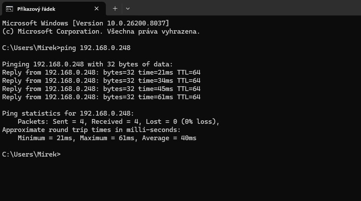Image resolution: width=361 pixels, height=201 pixels.
Task: Click the "Approximate round trip times" line
Action: (x=91, y=129)
